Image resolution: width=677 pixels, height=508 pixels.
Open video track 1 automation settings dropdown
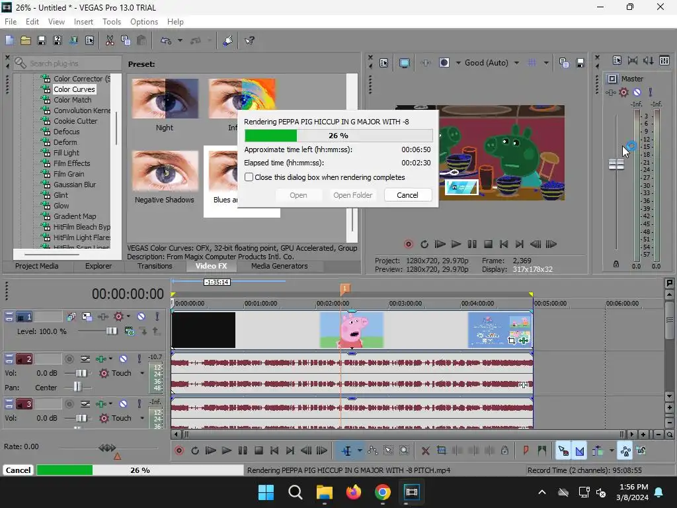[x=128, y=316]
